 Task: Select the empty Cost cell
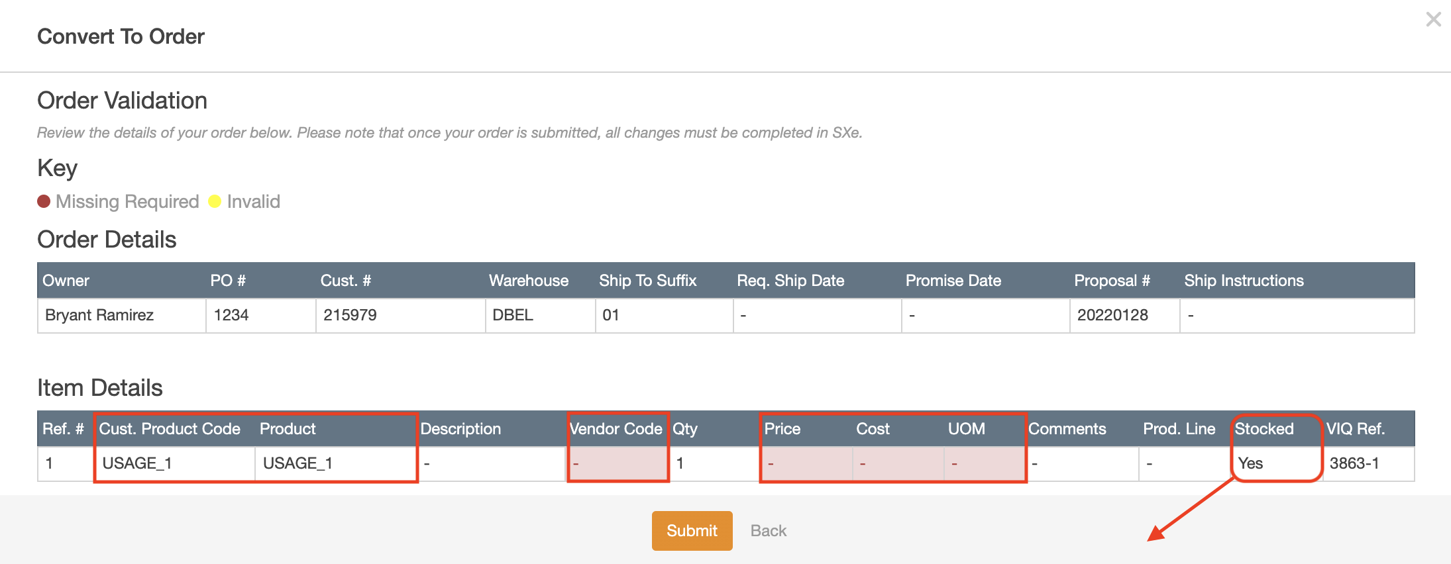point(898,463)
